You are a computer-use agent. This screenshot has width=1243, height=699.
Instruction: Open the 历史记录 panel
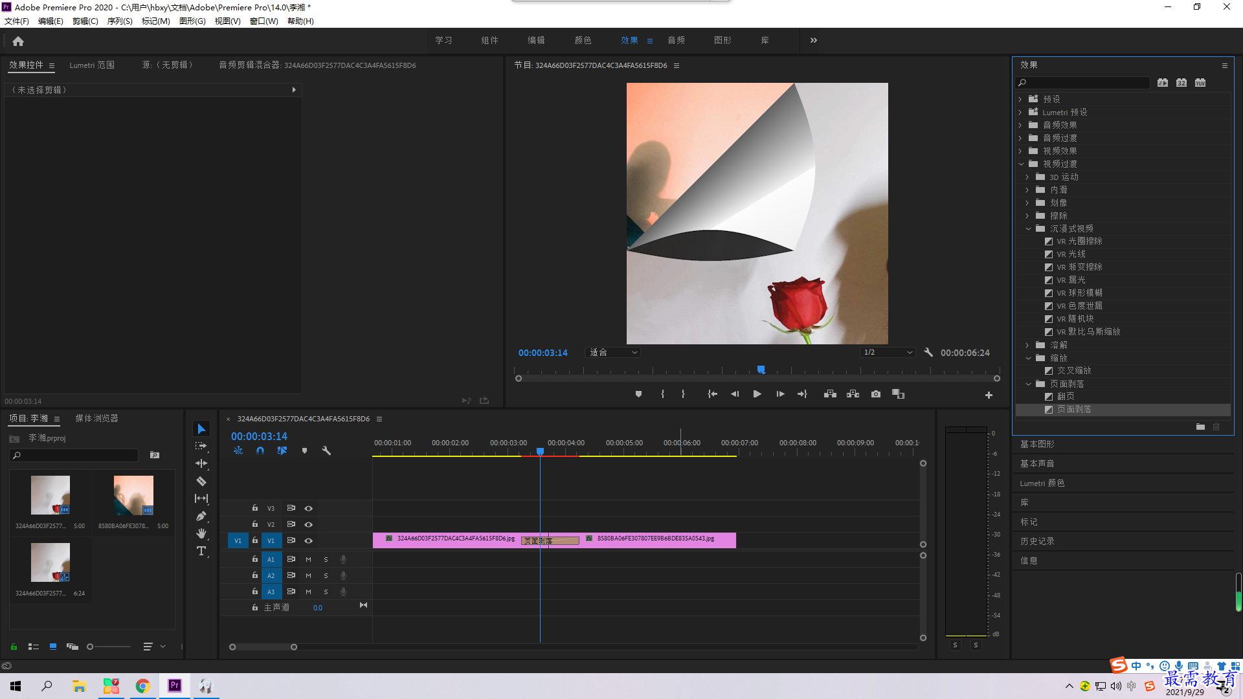(1037, 541)
